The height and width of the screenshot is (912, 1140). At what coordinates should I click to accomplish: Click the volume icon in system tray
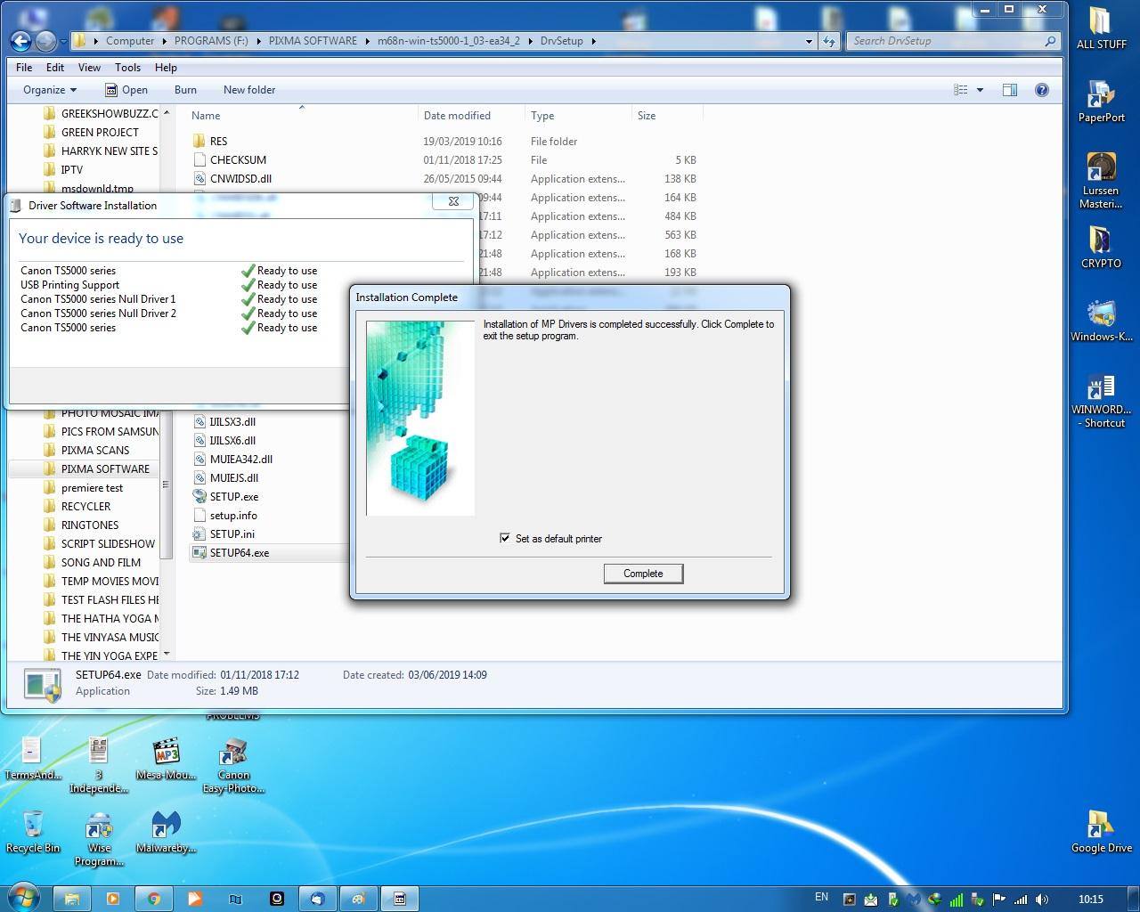[x=1042, y=900]
